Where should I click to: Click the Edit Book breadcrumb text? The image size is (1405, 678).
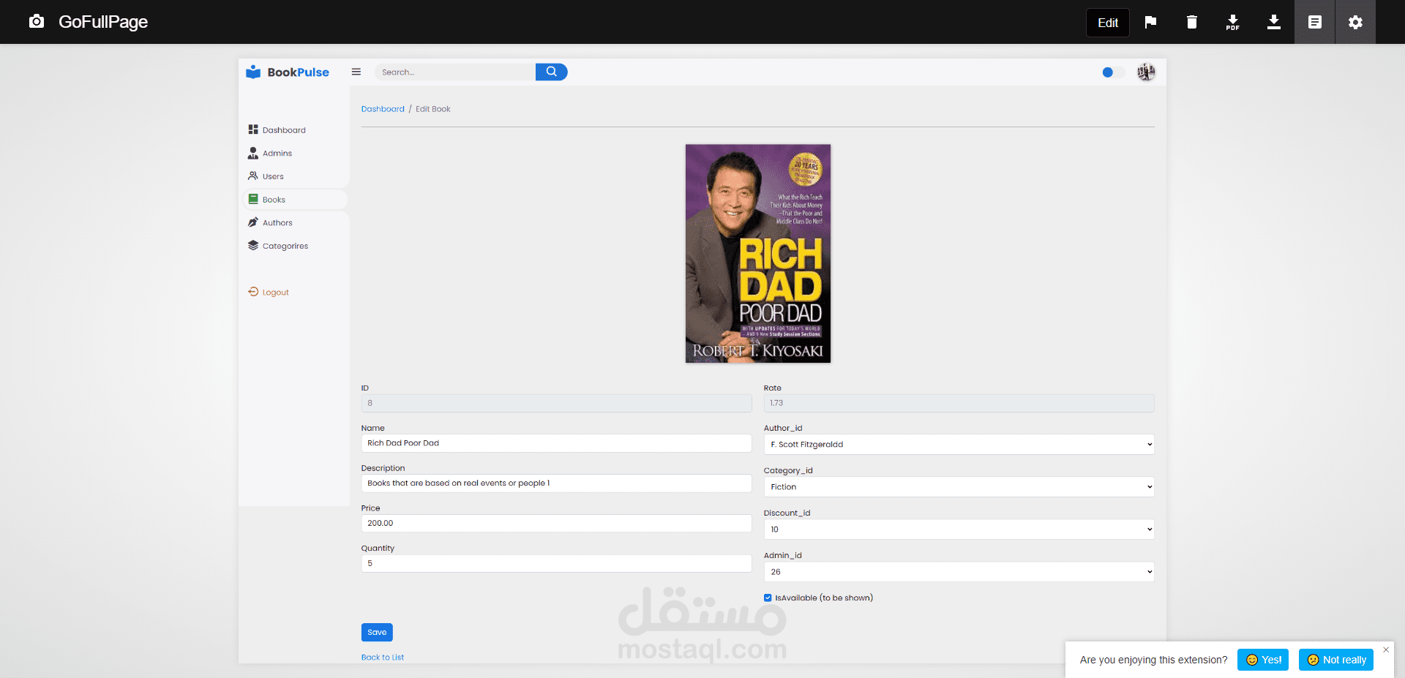433,109
